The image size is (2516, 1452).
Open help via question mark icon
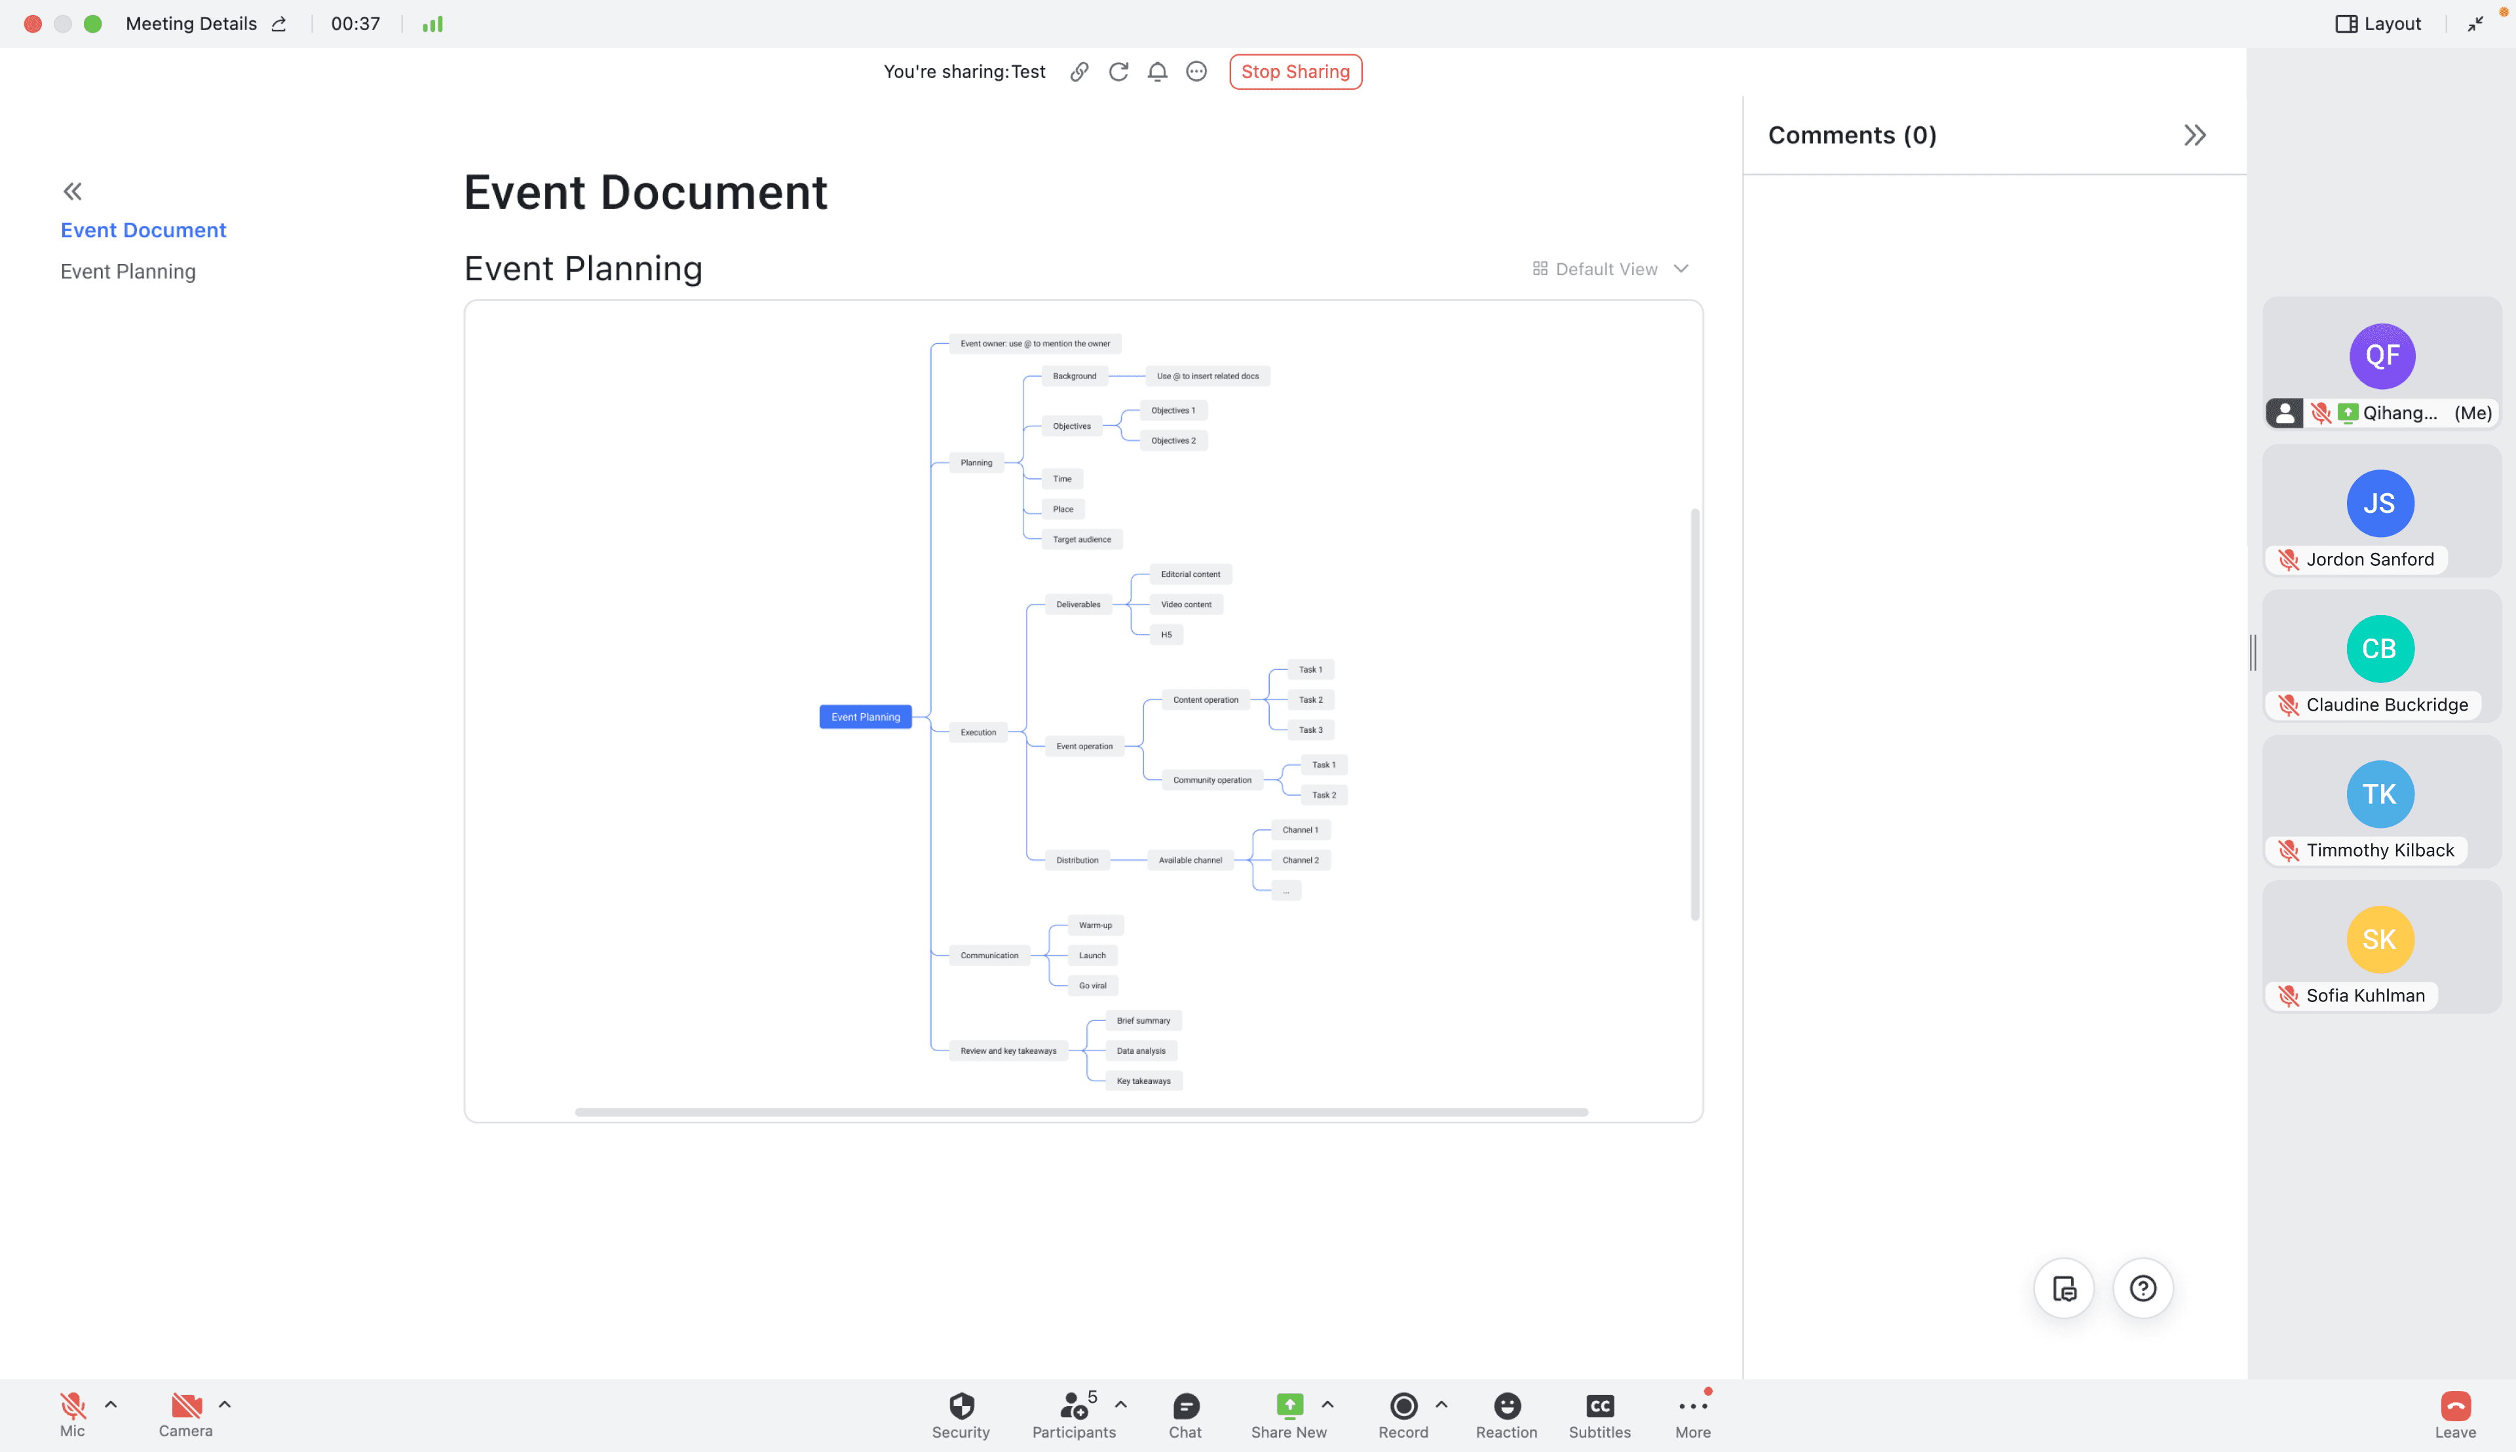(x=2142, y=1288)
